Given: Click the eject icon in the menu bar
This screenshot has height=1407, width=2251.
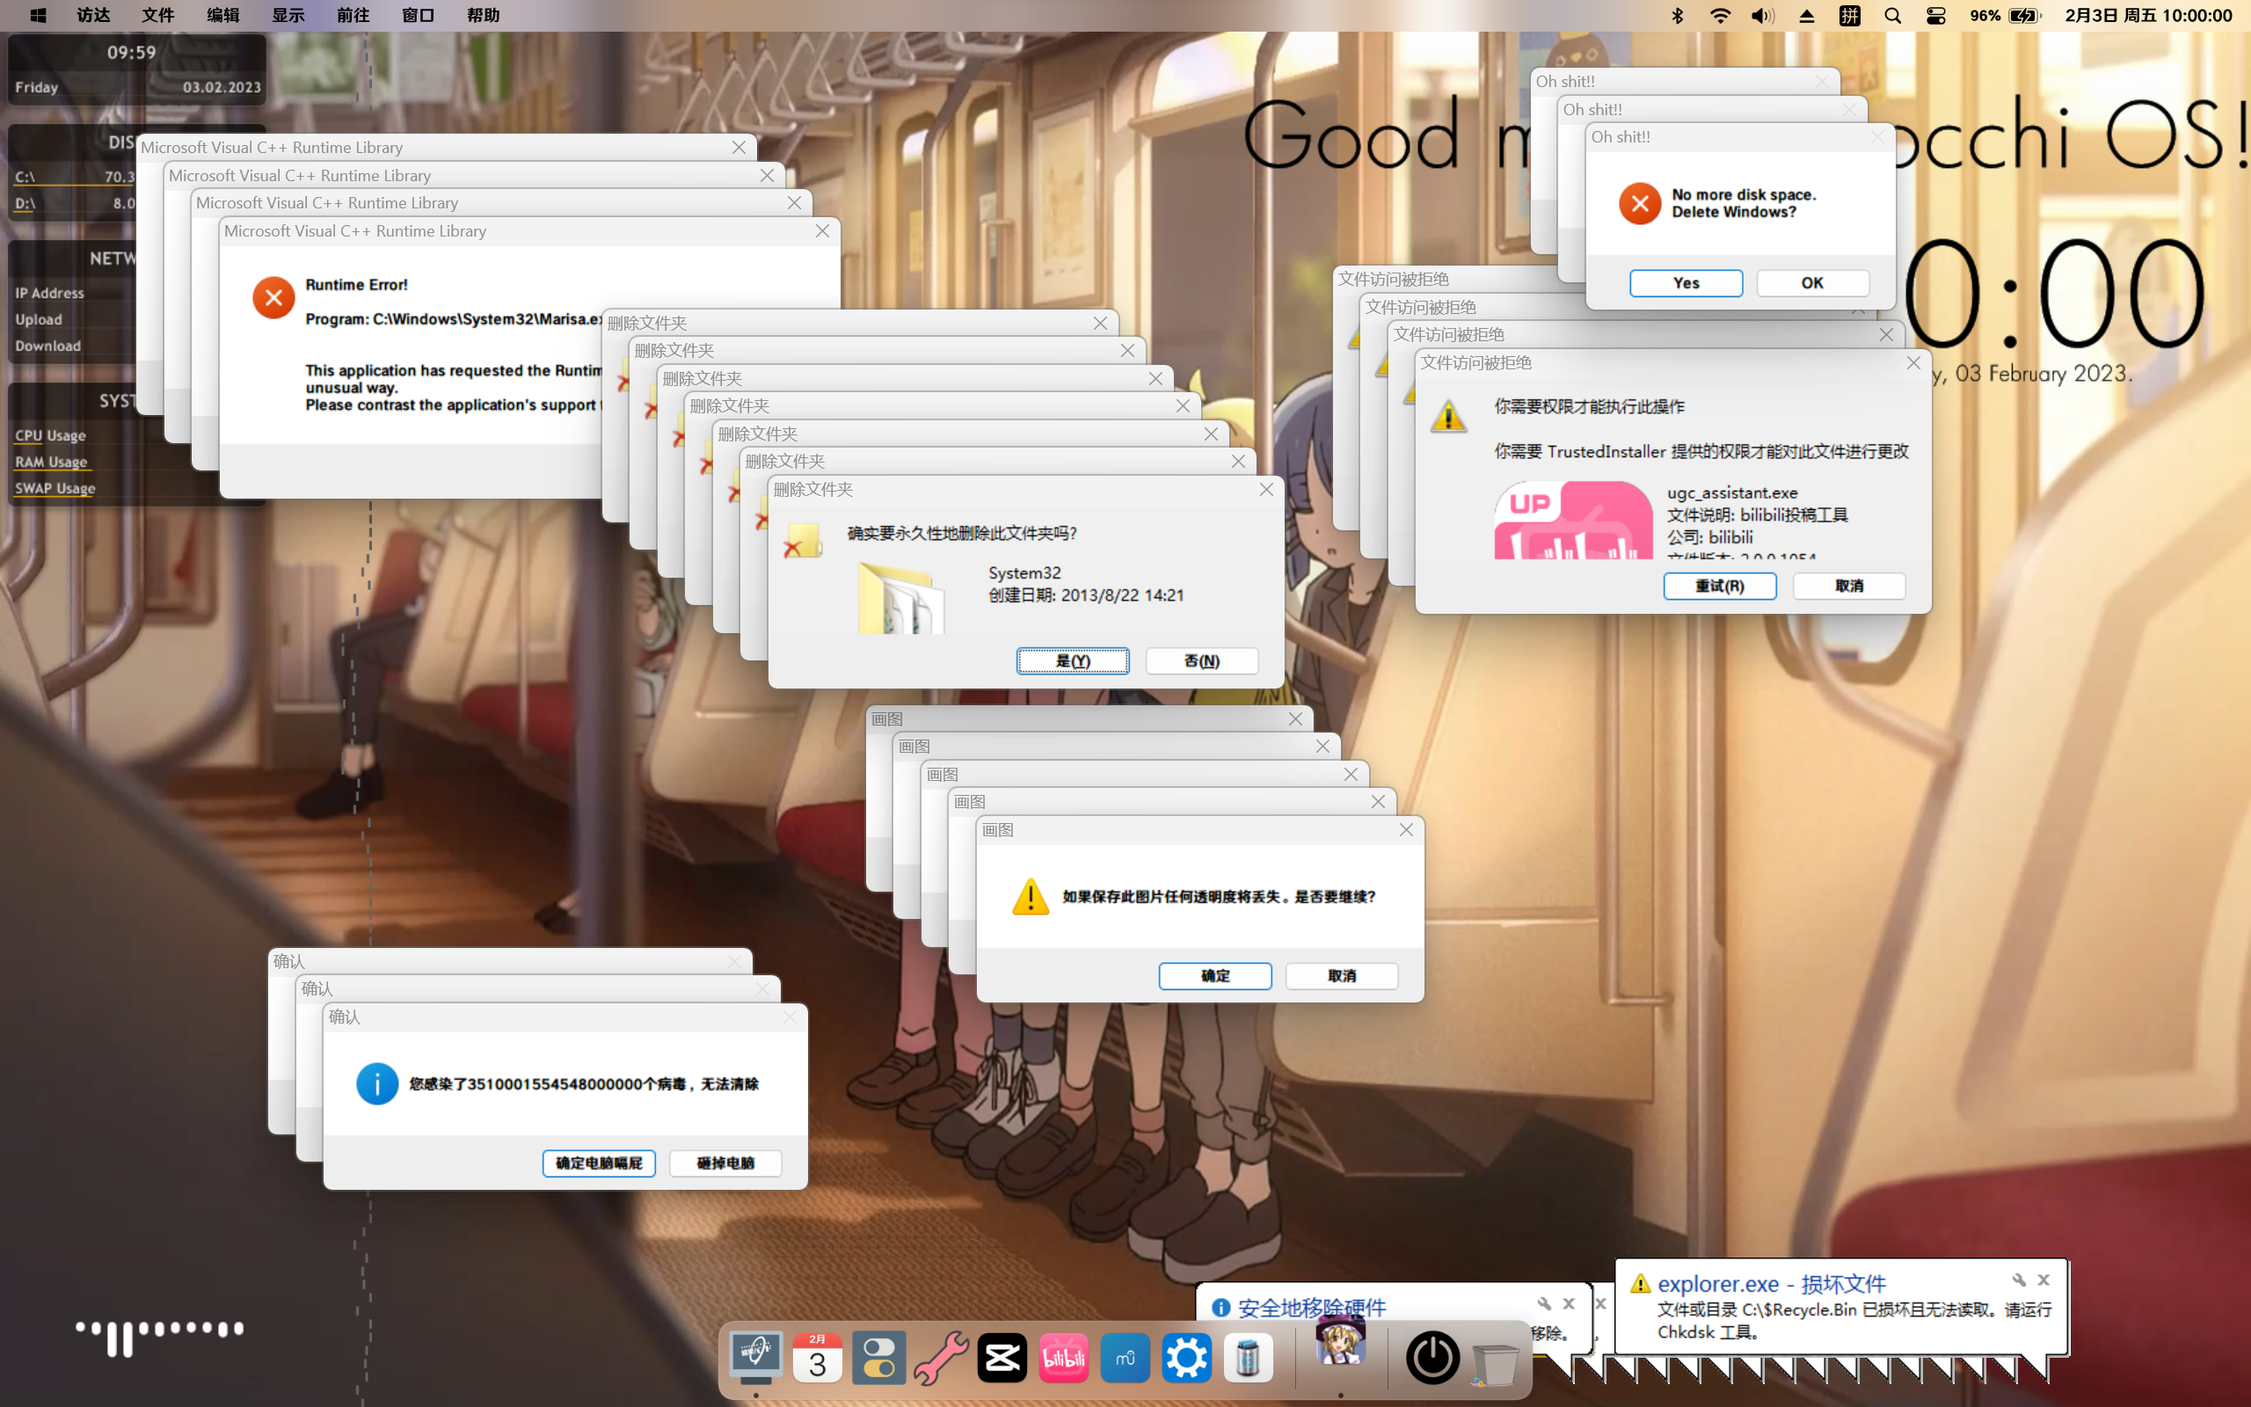Looking at the screenshot, I should click(1806, 16).
